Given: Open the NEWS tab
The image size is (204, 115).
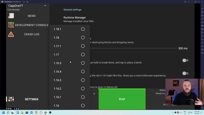Looking at the screenshot, I should (32, 16).
